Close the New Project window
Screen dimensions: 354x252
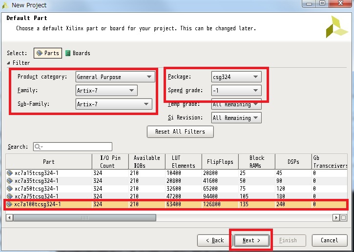click(340, 3)
